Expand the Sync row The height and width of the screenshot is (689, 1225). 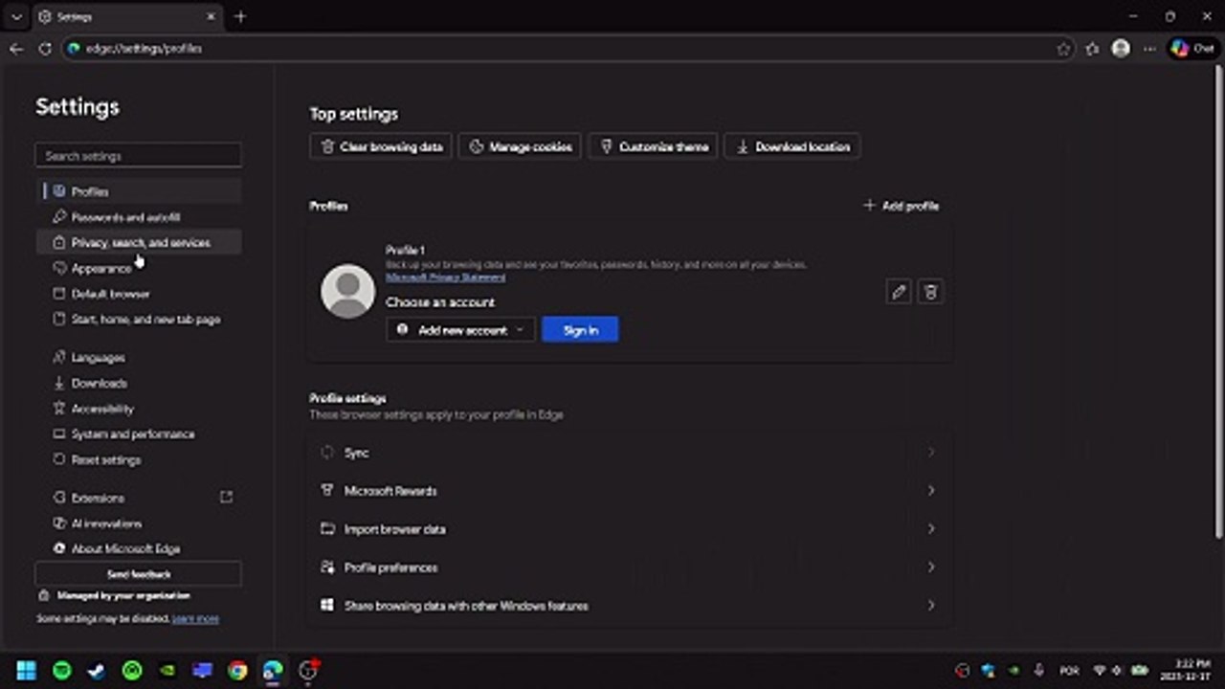click(630, 453)
